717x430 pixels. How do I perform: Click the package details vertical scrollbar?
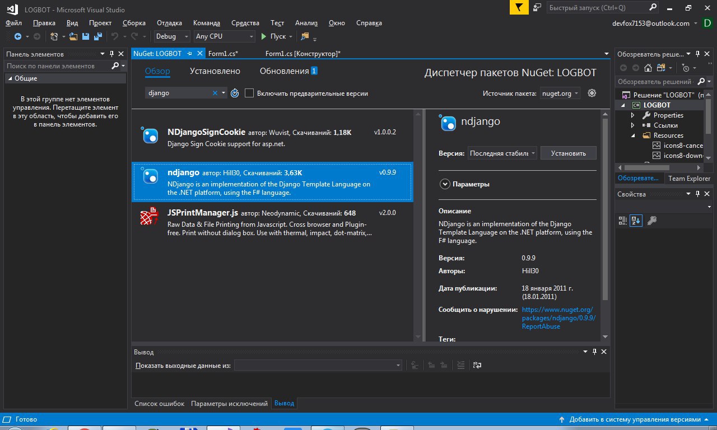[604, 210]
